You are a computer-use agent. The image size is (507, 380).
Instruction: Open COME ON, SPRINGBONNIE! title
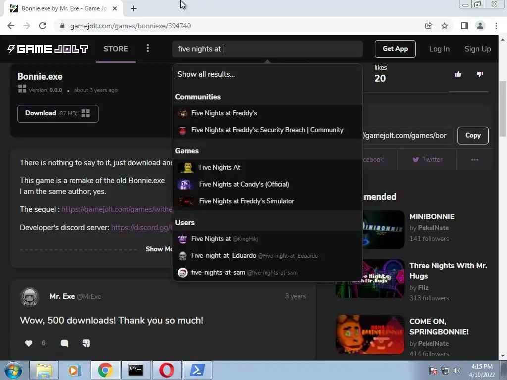coord(439,327)
